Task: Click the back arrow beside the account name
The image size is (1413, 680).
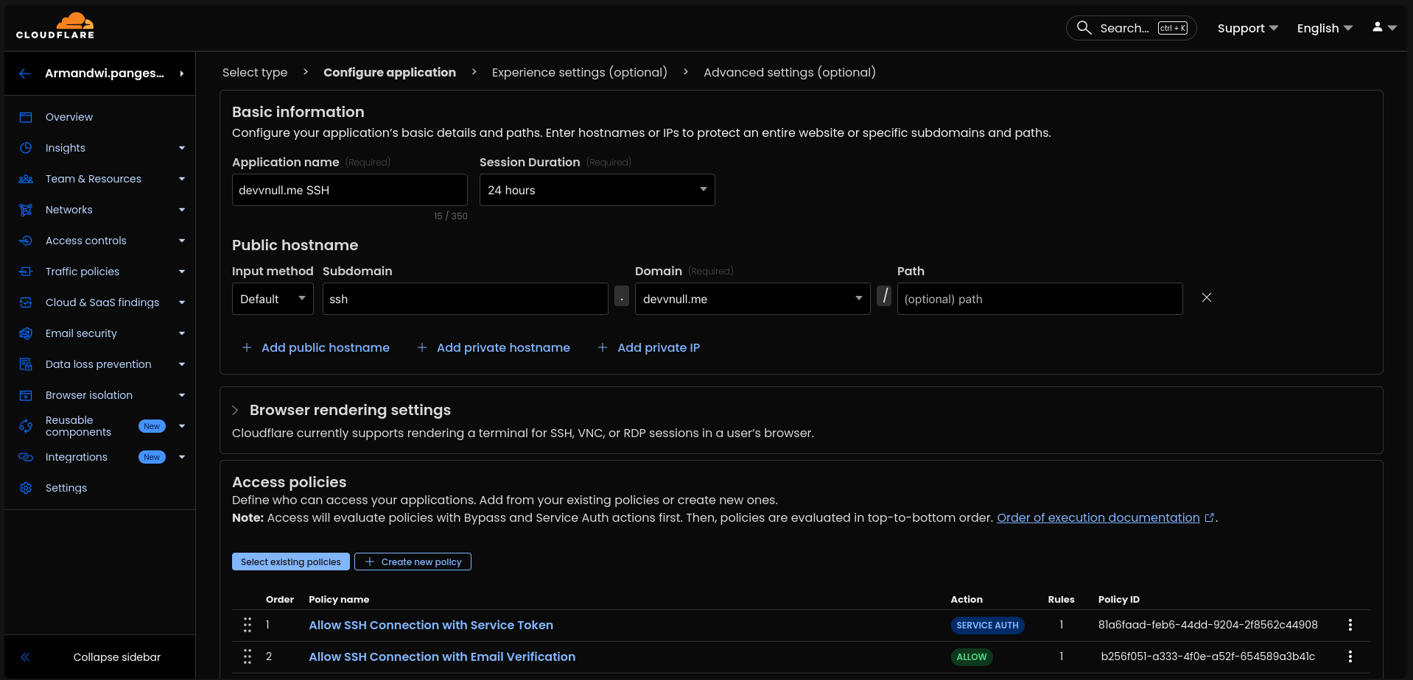Action: 25,73
